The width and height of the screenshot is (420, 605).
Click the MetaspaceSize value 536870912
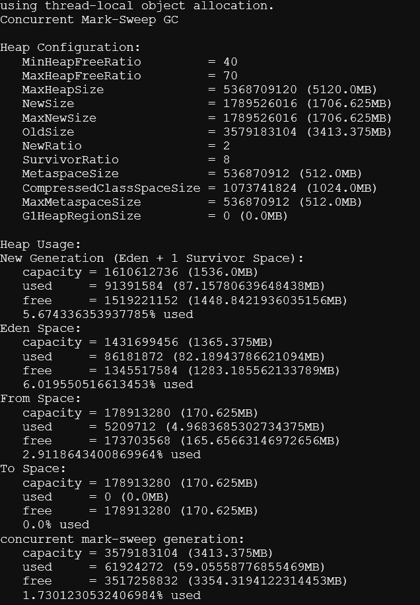click(x=256, y=174)
